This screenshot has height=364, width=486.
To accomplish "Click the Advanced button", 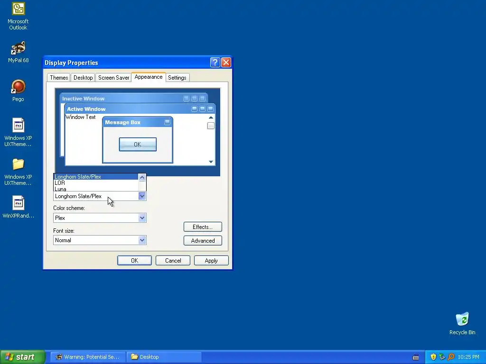I will click(x=203, y=240).
